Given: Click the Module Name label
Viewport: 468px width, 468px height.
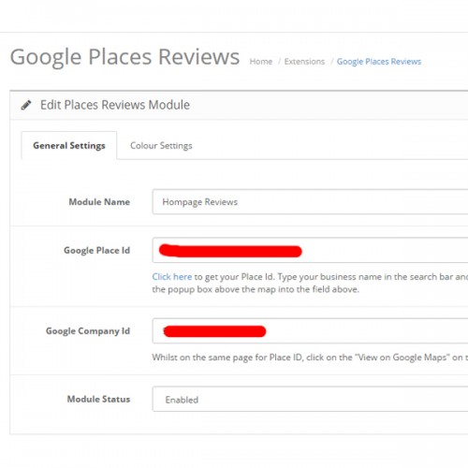Looking at the screenshot, I should [x=99, y=202].
